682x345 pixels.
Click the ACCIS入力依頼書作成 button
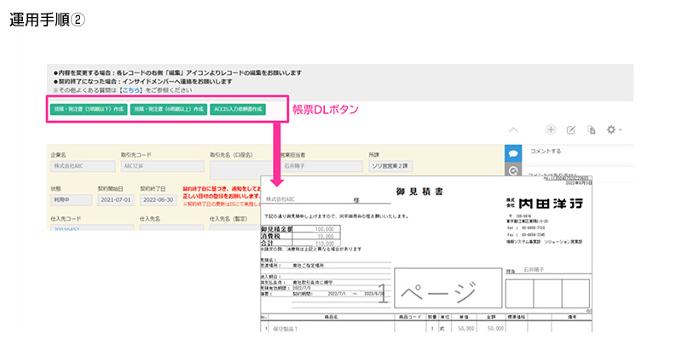(x=238, y=109)
